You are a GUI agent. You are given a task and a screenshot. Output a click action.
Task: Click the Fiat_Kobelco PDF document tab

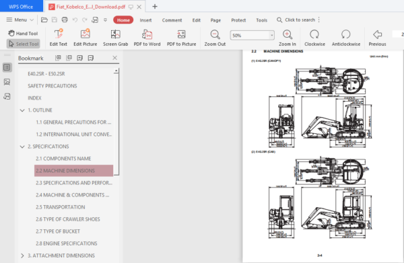tap(91, 7)
